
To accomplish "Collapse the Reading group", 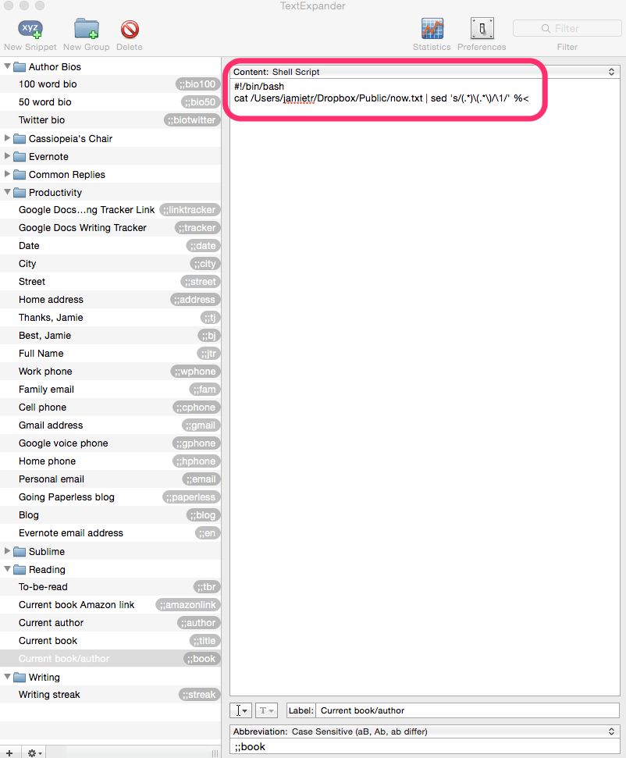I will point(7,569).
